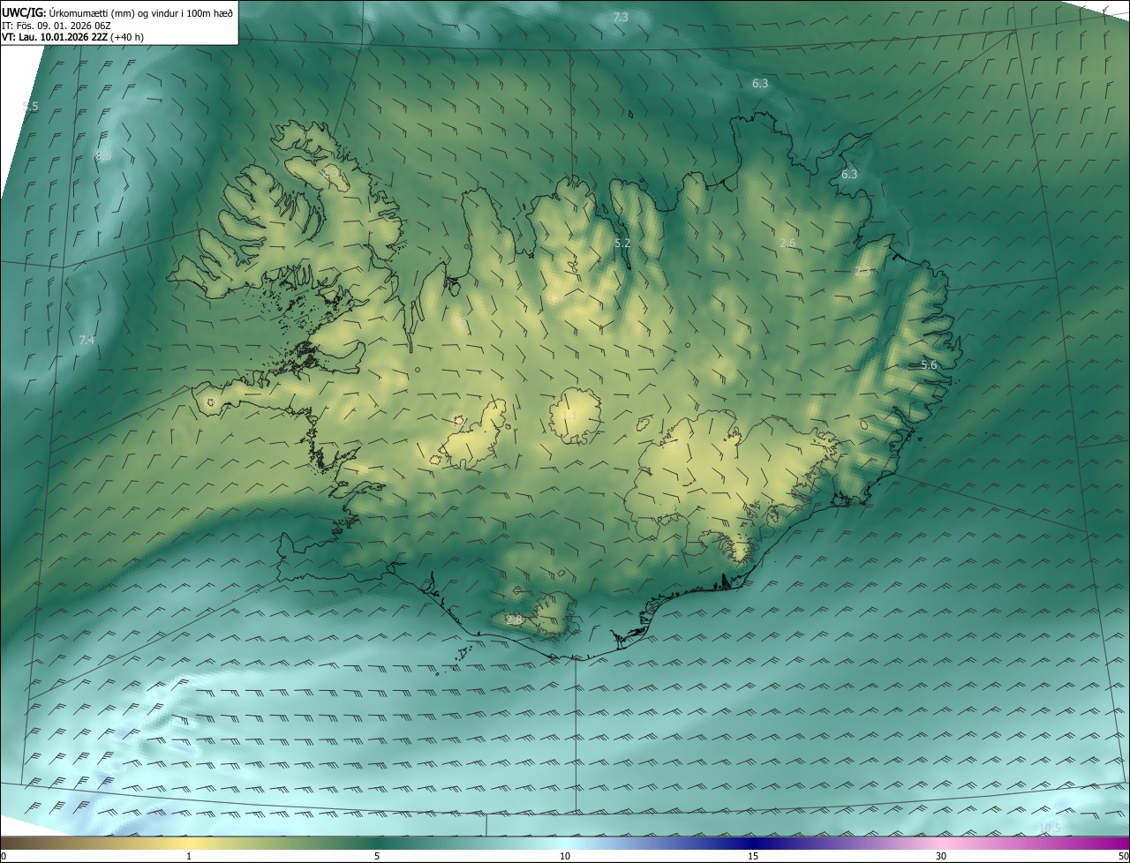Click the title "Úrkomumætti (mm) og vindur í 100m hæð"

pyautogui.click(x=141, y=12)
